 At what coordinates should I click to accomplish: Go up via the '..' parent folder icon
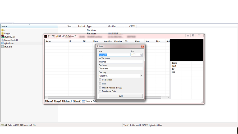(x=3, y=30)
